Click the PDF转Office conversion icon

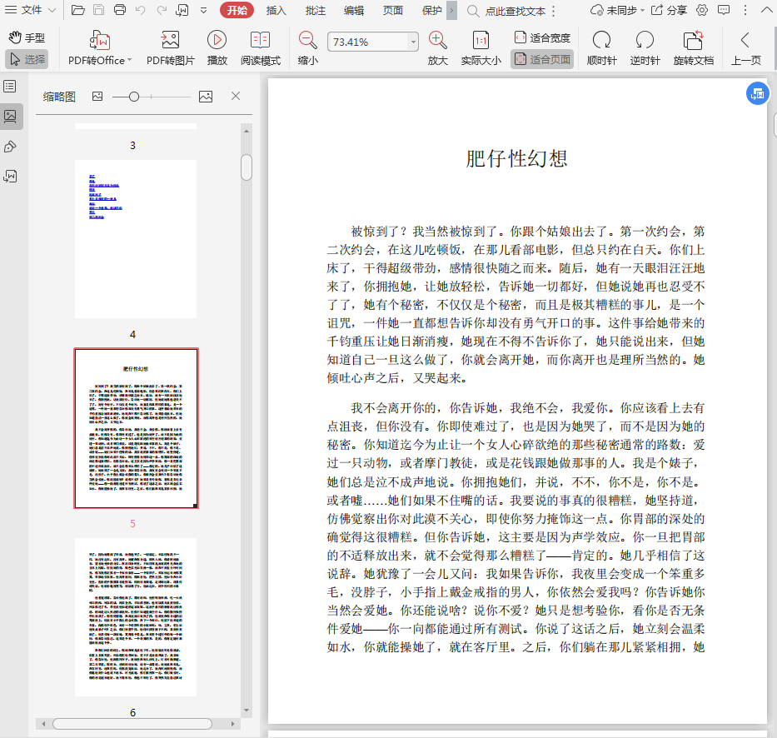[99, 41]
